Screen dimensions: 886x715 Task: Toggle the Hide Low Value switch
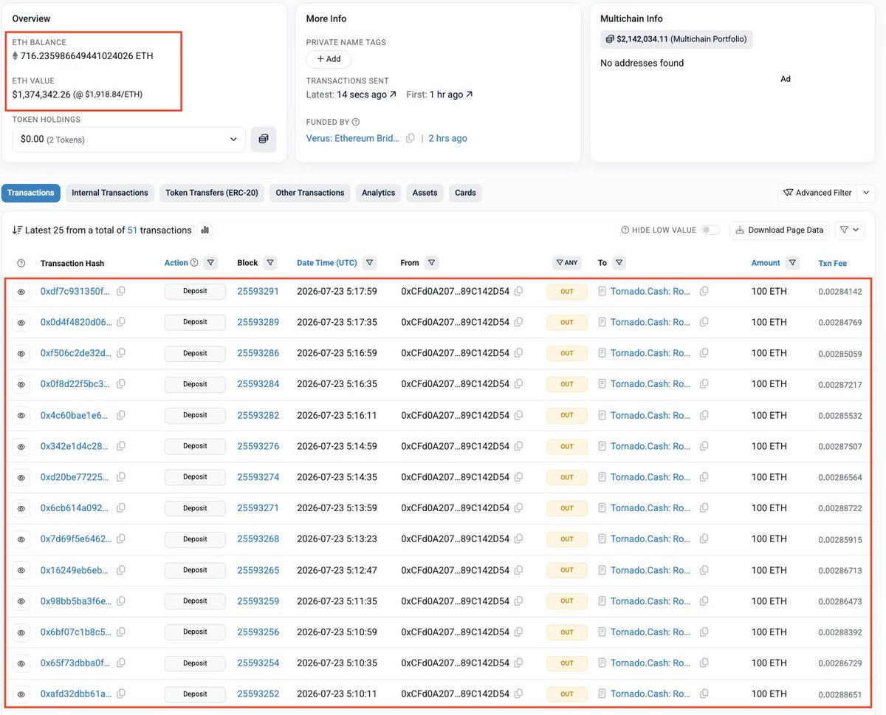(x=710, y=230)
